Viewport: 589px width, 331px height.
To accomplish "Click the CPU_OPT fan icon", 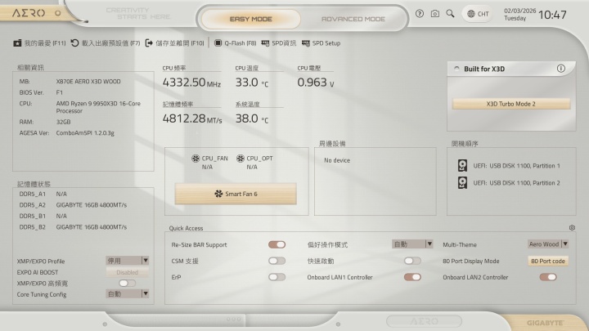I will point(241,159).
